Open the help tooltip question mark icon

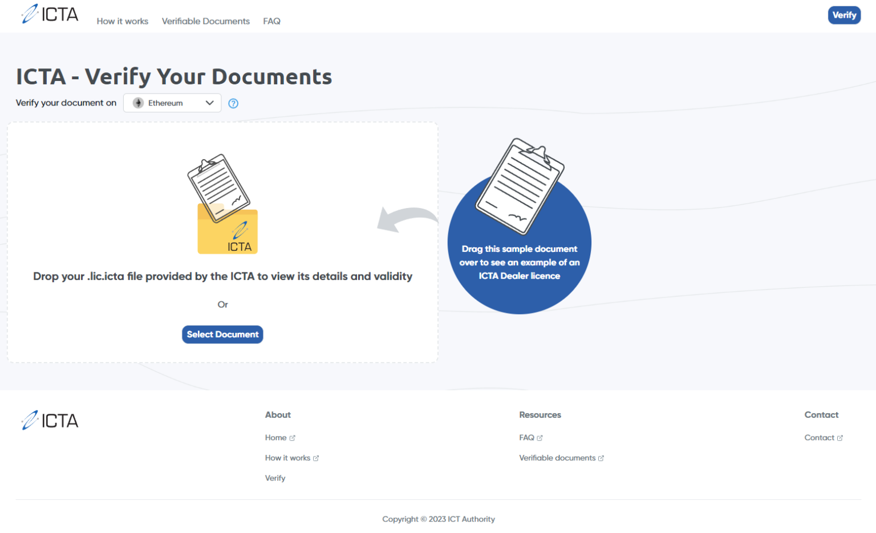[x=233, y=103]
